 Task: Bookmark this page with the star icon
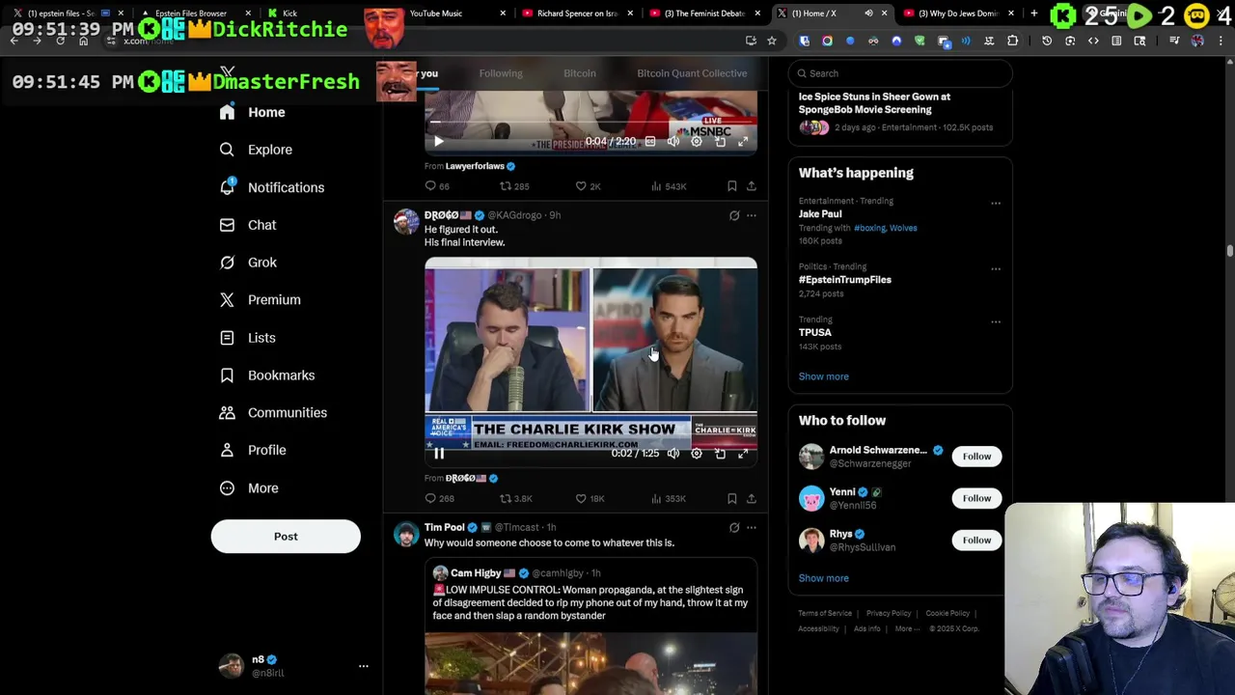point(772,41)
